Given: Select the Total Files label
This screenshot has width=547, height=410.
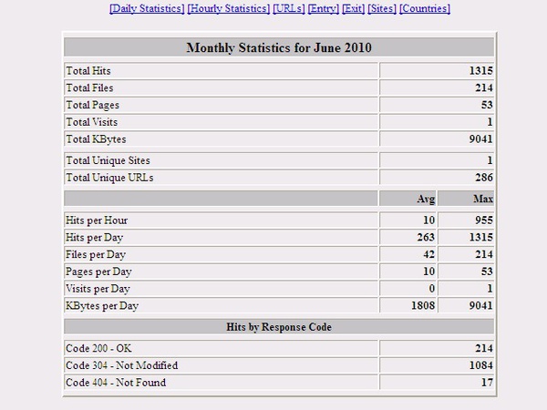Looking at the screenshot, I should pyautogui.click(x=89, y=87).
